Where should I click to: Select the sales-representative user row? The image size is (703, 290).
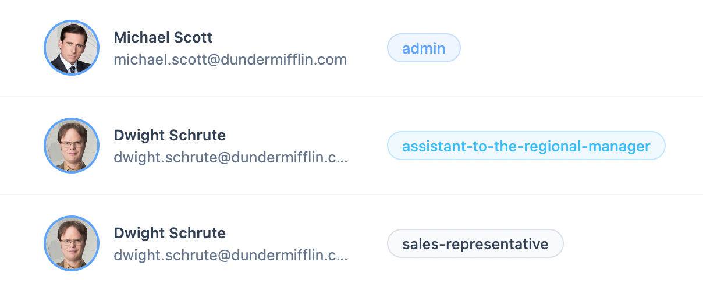(351, 243)
